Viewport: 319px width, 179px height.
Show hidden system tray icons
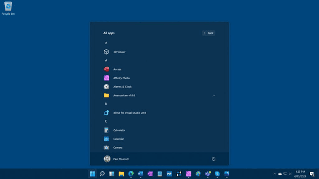(x=275, y=174)
